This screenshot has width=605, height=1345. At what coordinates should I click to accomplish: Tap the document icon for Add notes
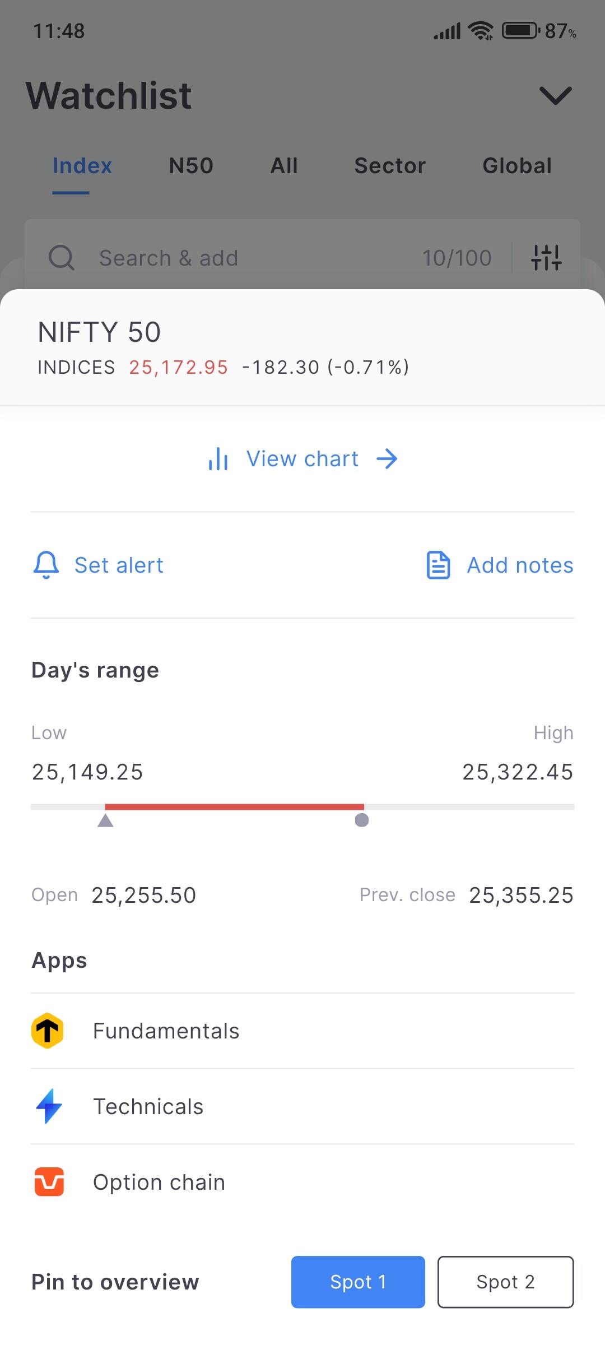438,565
